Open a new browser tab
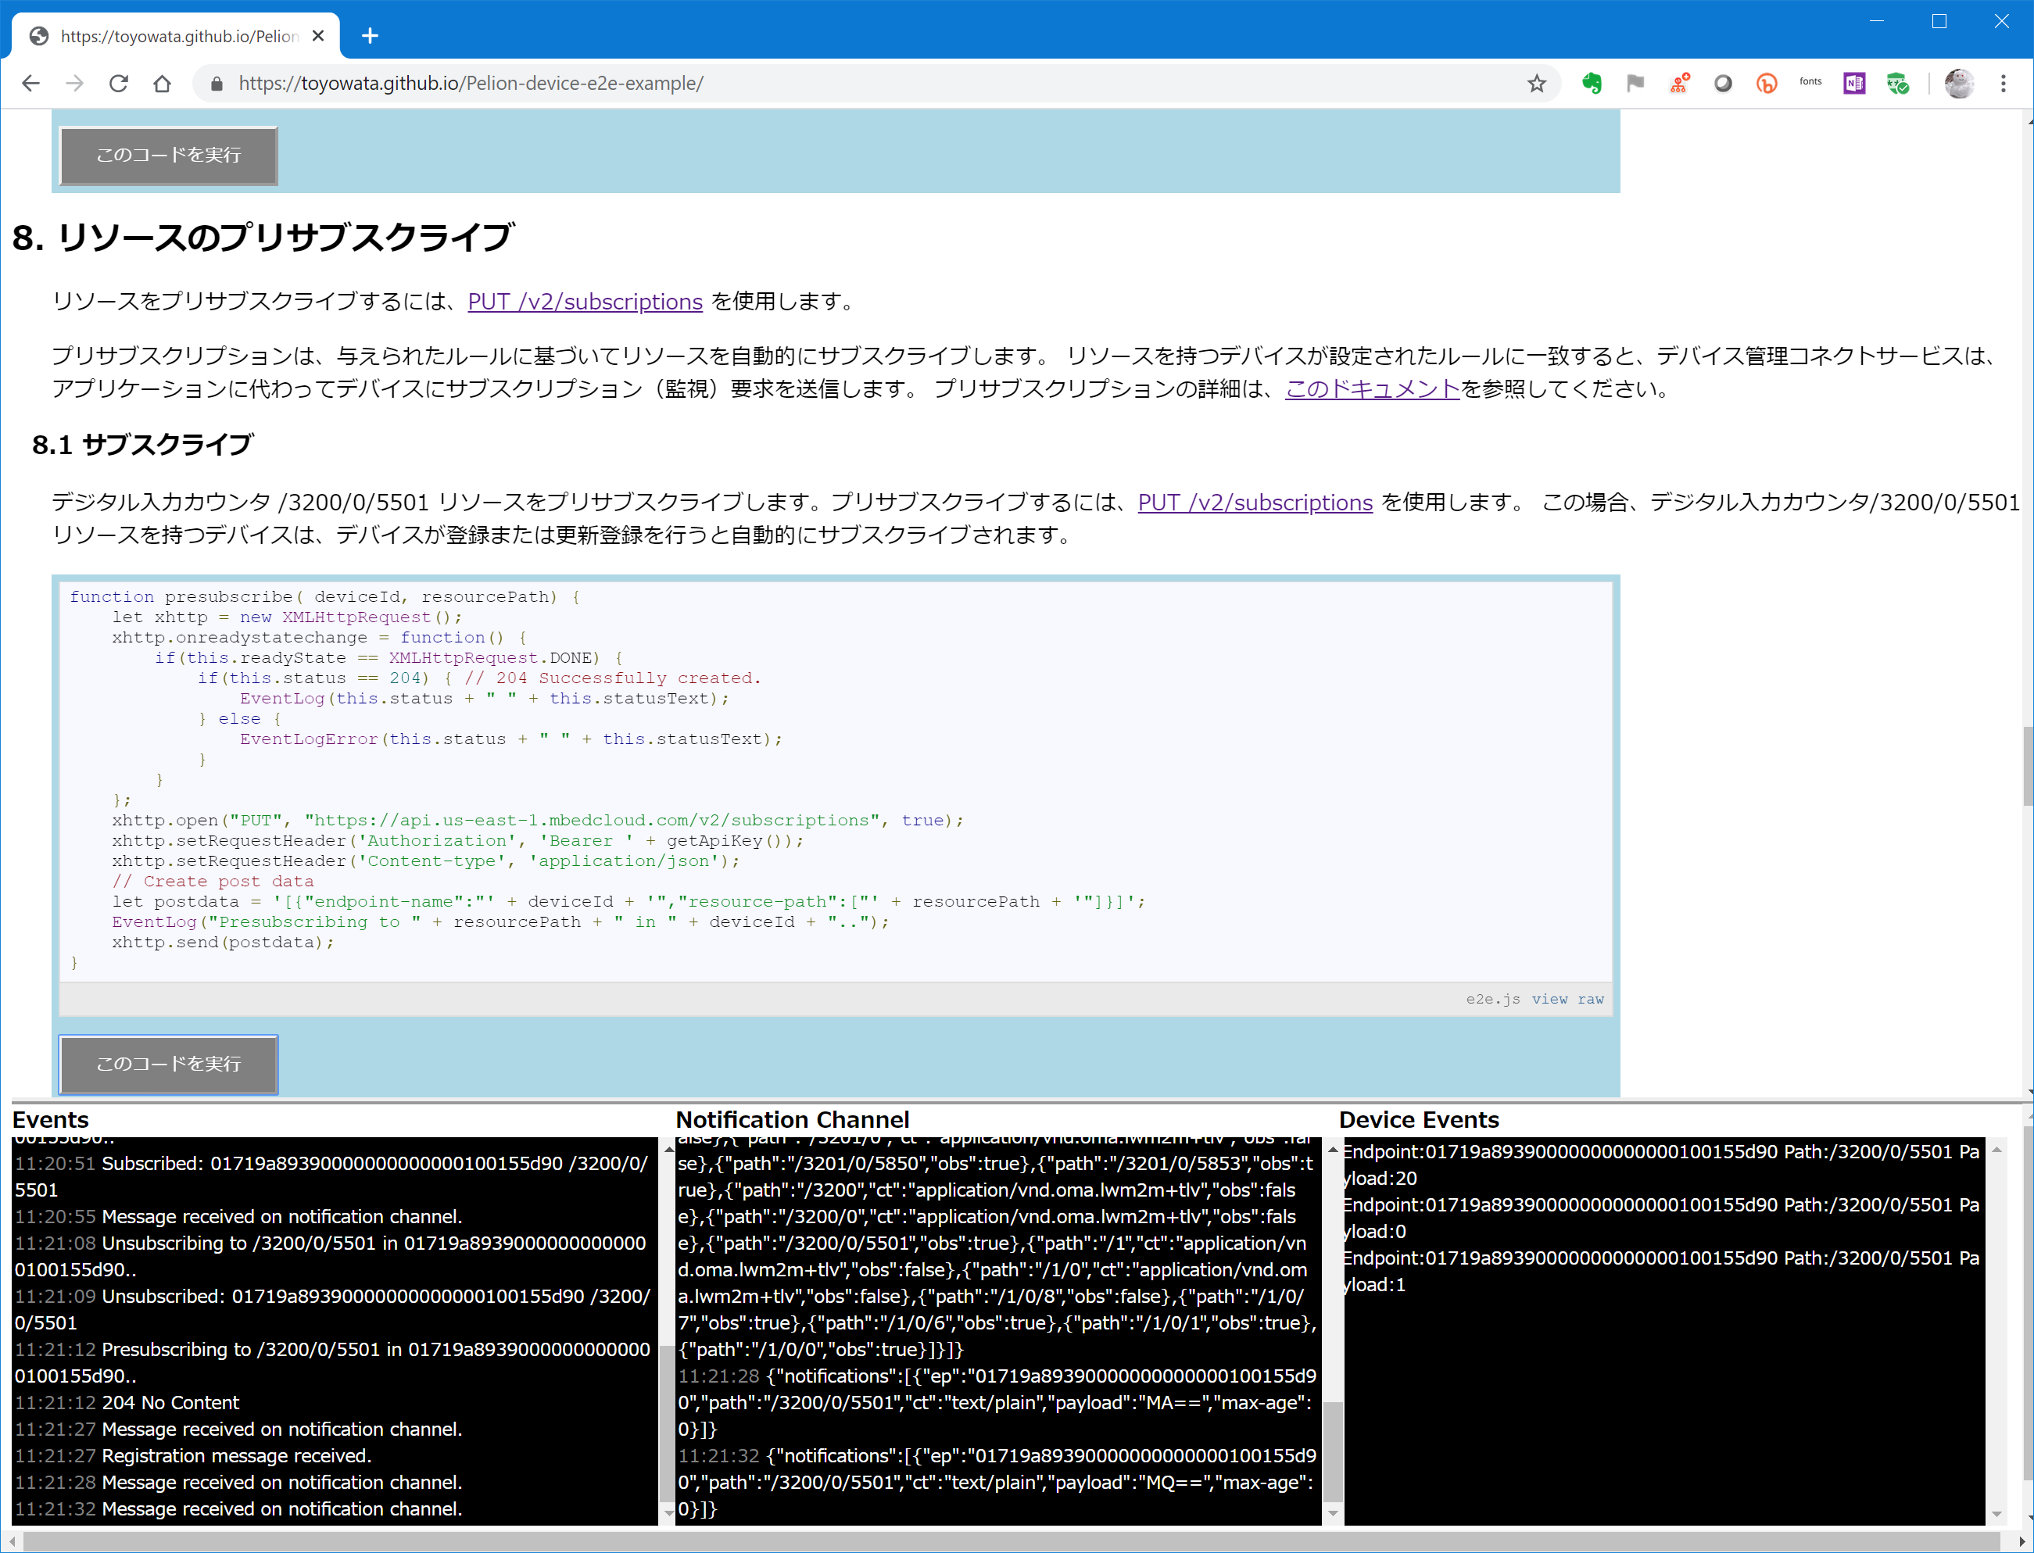 [x=370, y=35]
